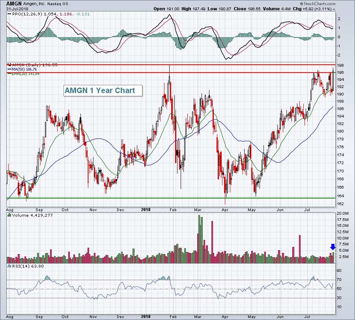
Task: Click the green support line near 163.5
Action: (x=171, y=198)
